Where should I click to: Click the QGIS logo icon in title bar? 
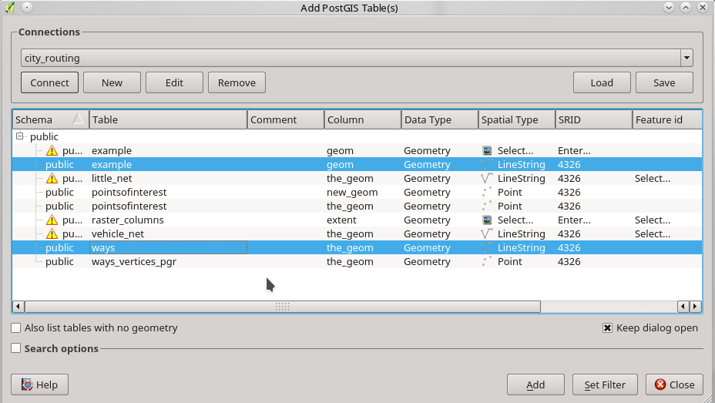coord(9,8)
